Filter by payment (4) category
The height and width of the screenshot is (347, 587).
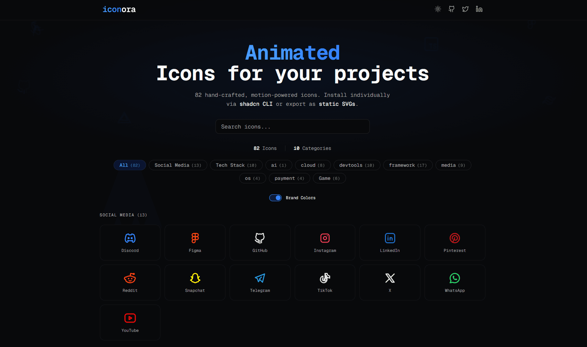click(290, 178)
